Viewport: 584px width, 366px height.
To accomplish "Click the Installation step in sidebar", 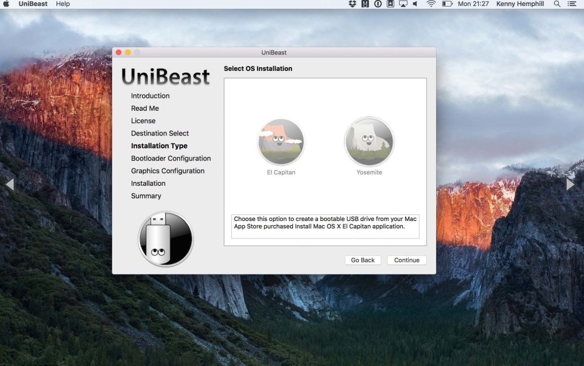I will pos(148,183).
